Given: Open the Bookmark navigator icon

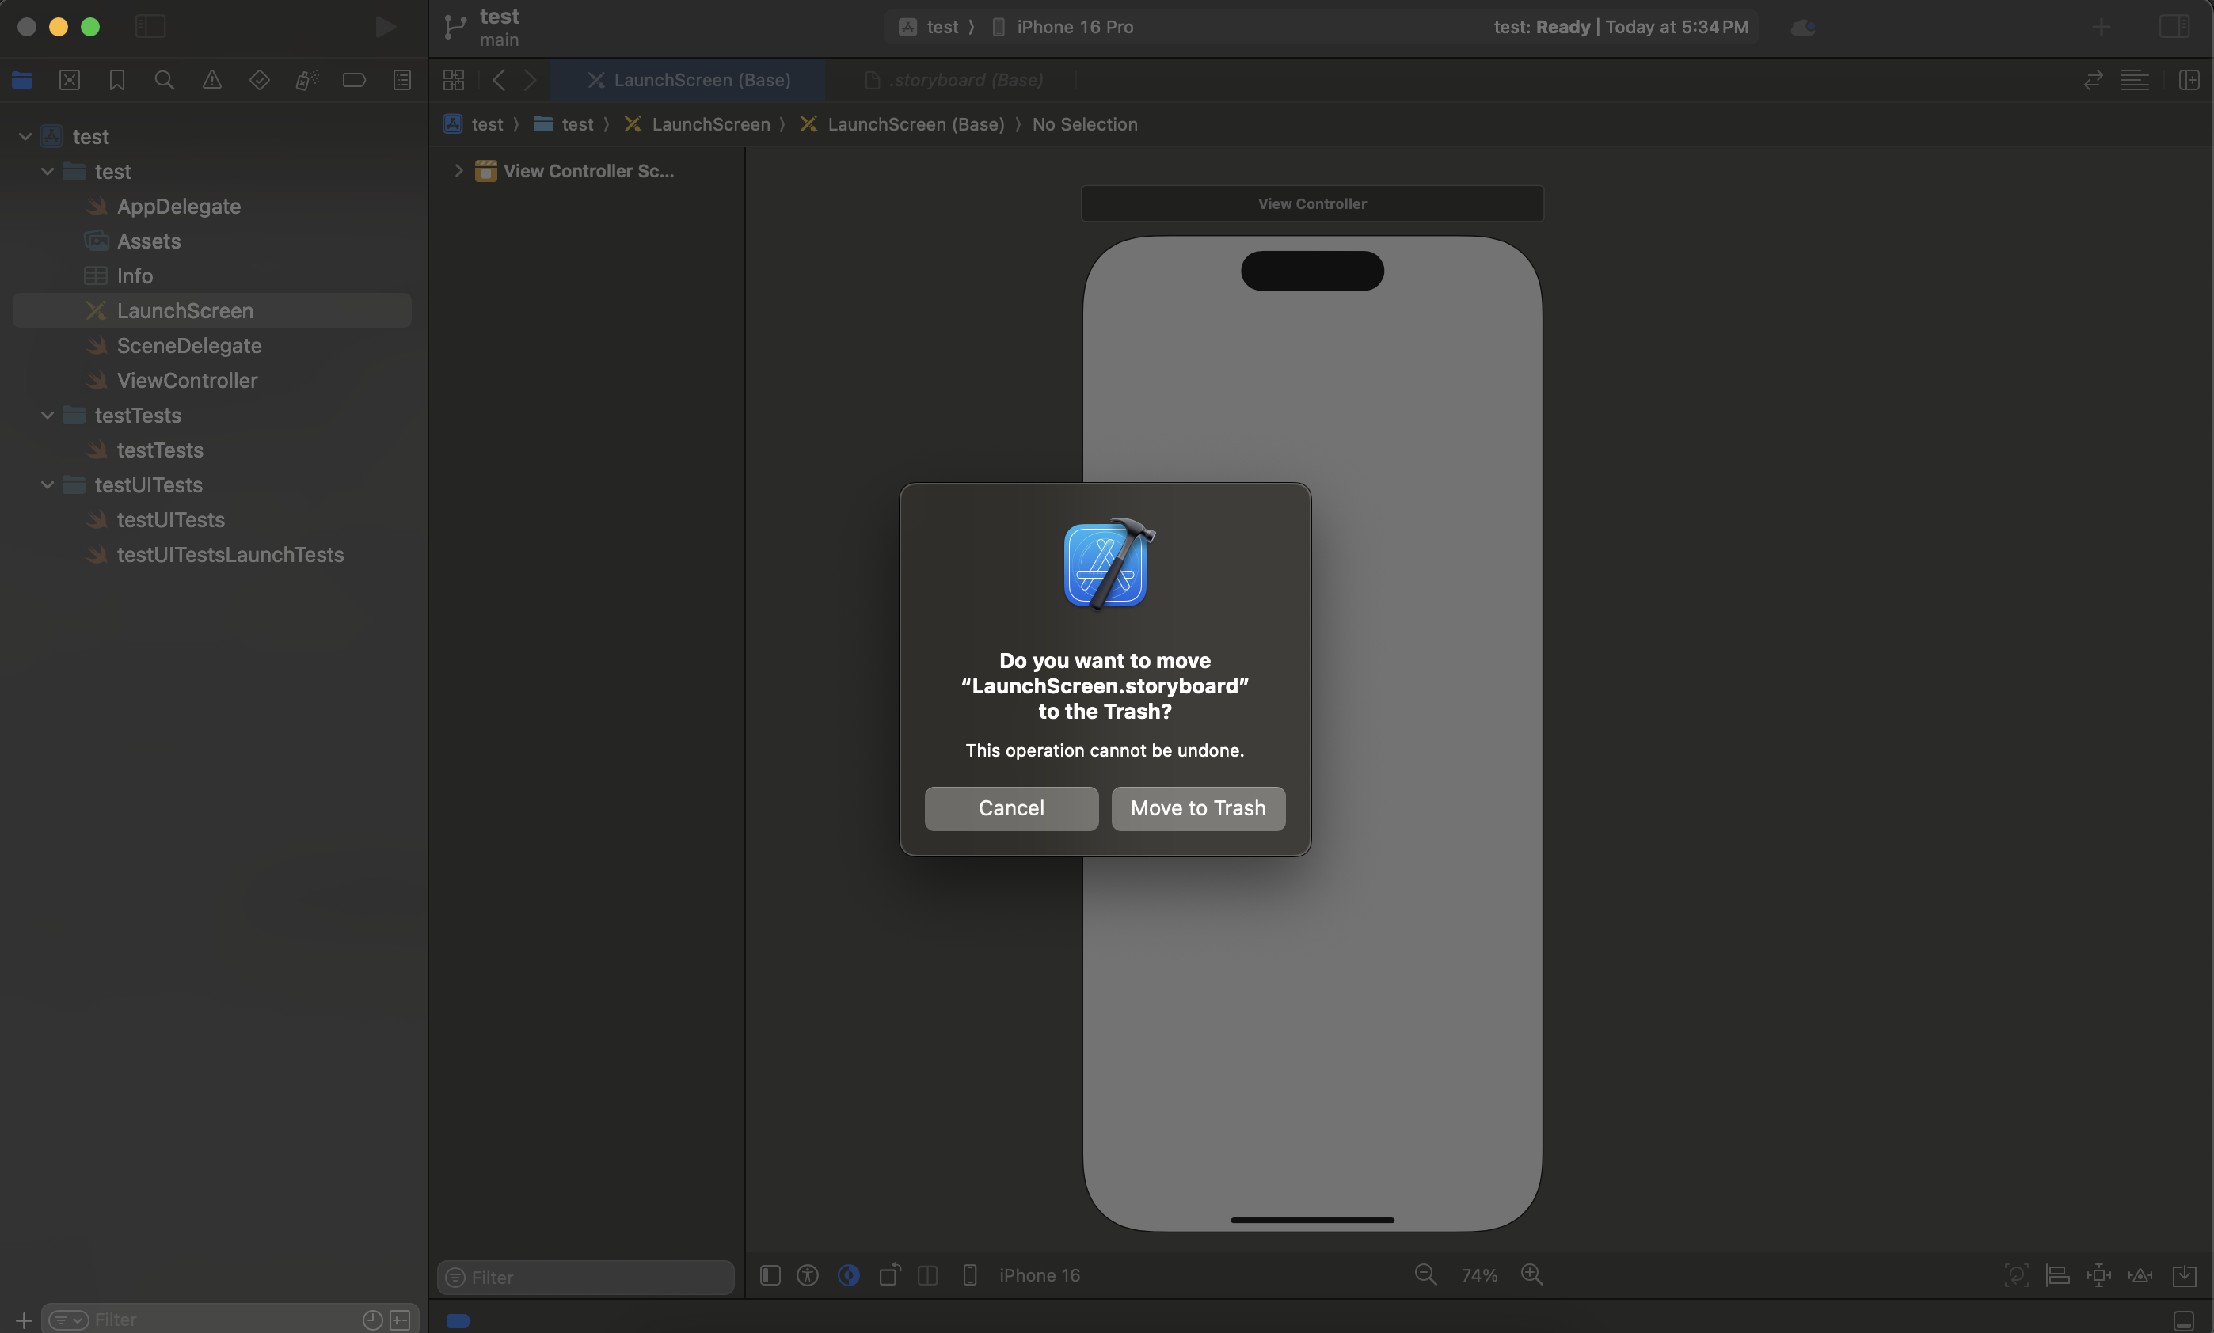Looking at the screenshot, I should tap(117, 80).
